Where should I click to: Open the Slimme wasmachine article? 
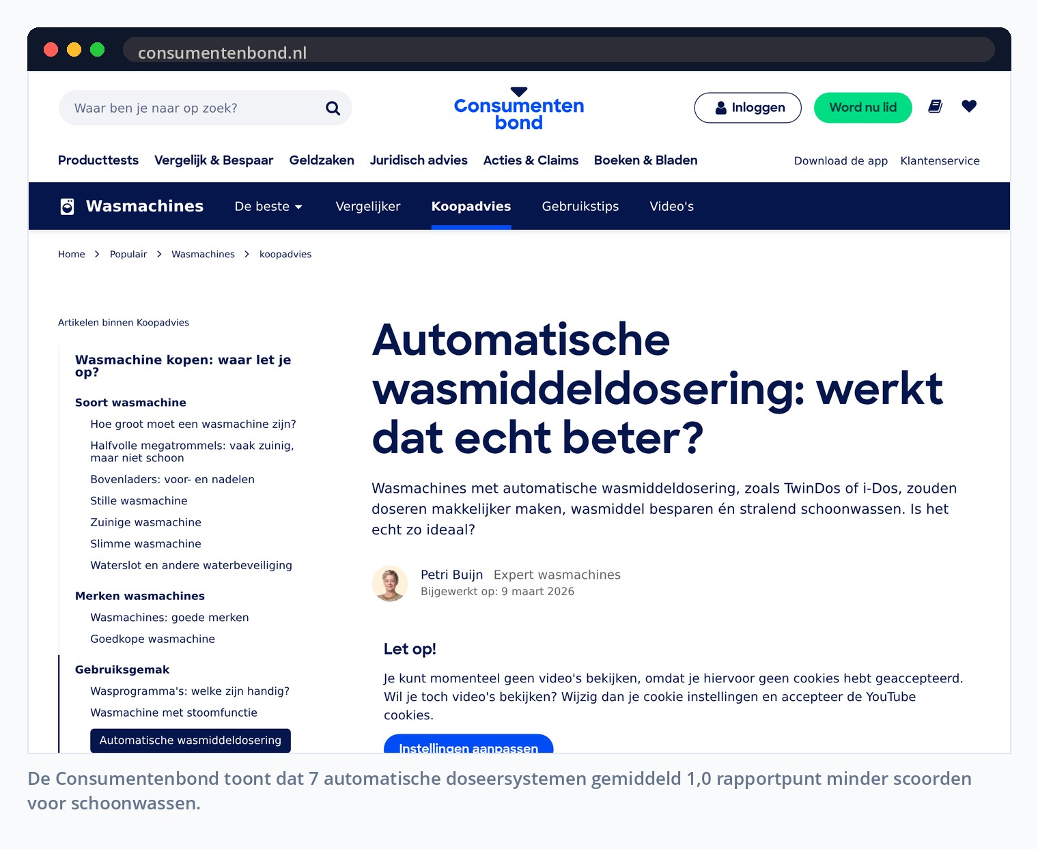pyautogui.click(x=145, y=544)
